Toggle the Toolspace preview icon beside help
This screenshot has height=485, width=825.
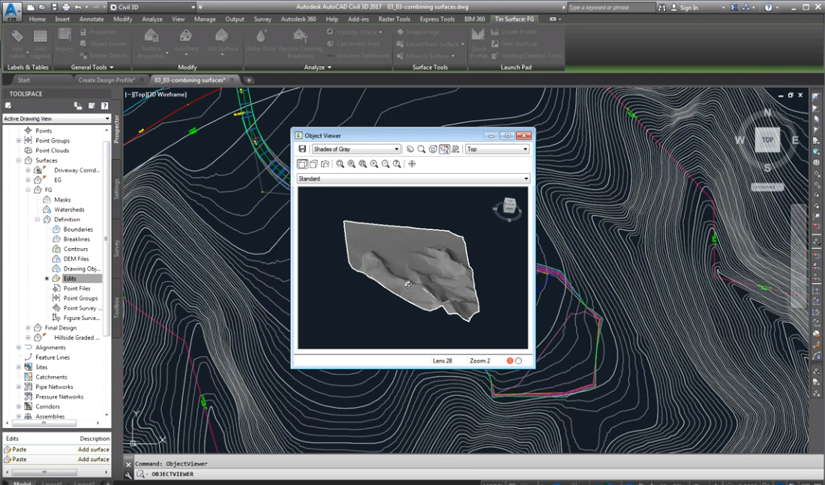91,106
